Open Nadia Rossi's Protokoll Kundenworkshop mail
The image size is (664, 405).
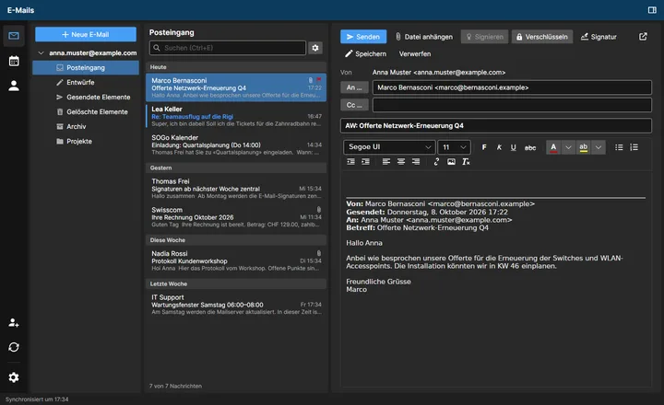pyautogui.click(x=236, y=260)
